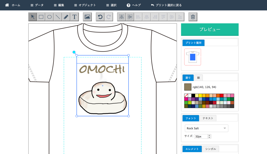Pick the black color swatch

193,95
